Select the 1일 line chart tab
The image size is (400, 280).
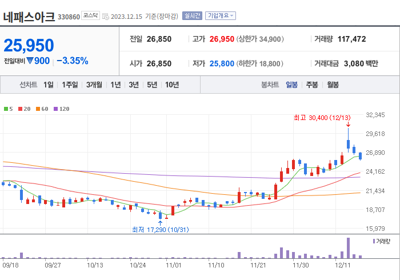click(x=49, y=85)
